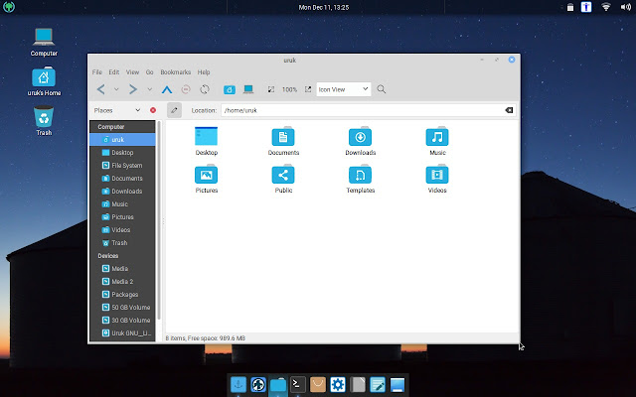This screenshot has height=397, width=636.
Task: Clear the location field with the erase icon
Action: (509, 110)
